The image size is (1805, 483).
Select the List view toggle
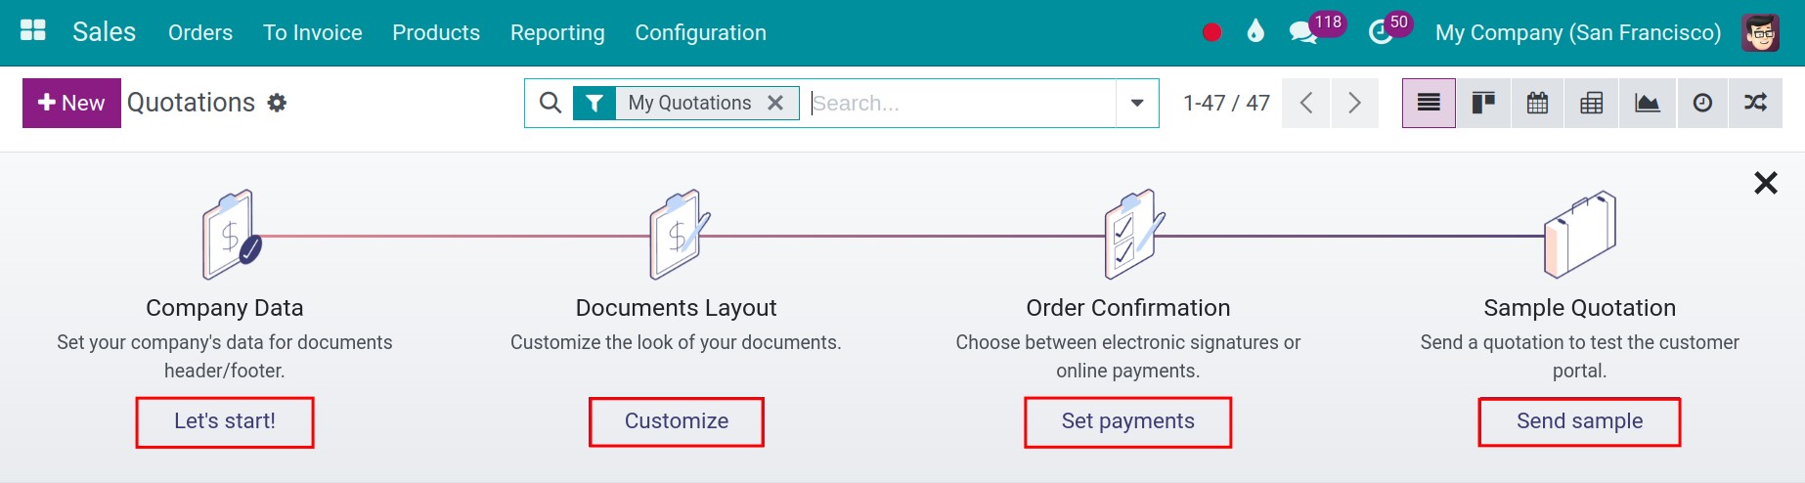coord(1429,103)
